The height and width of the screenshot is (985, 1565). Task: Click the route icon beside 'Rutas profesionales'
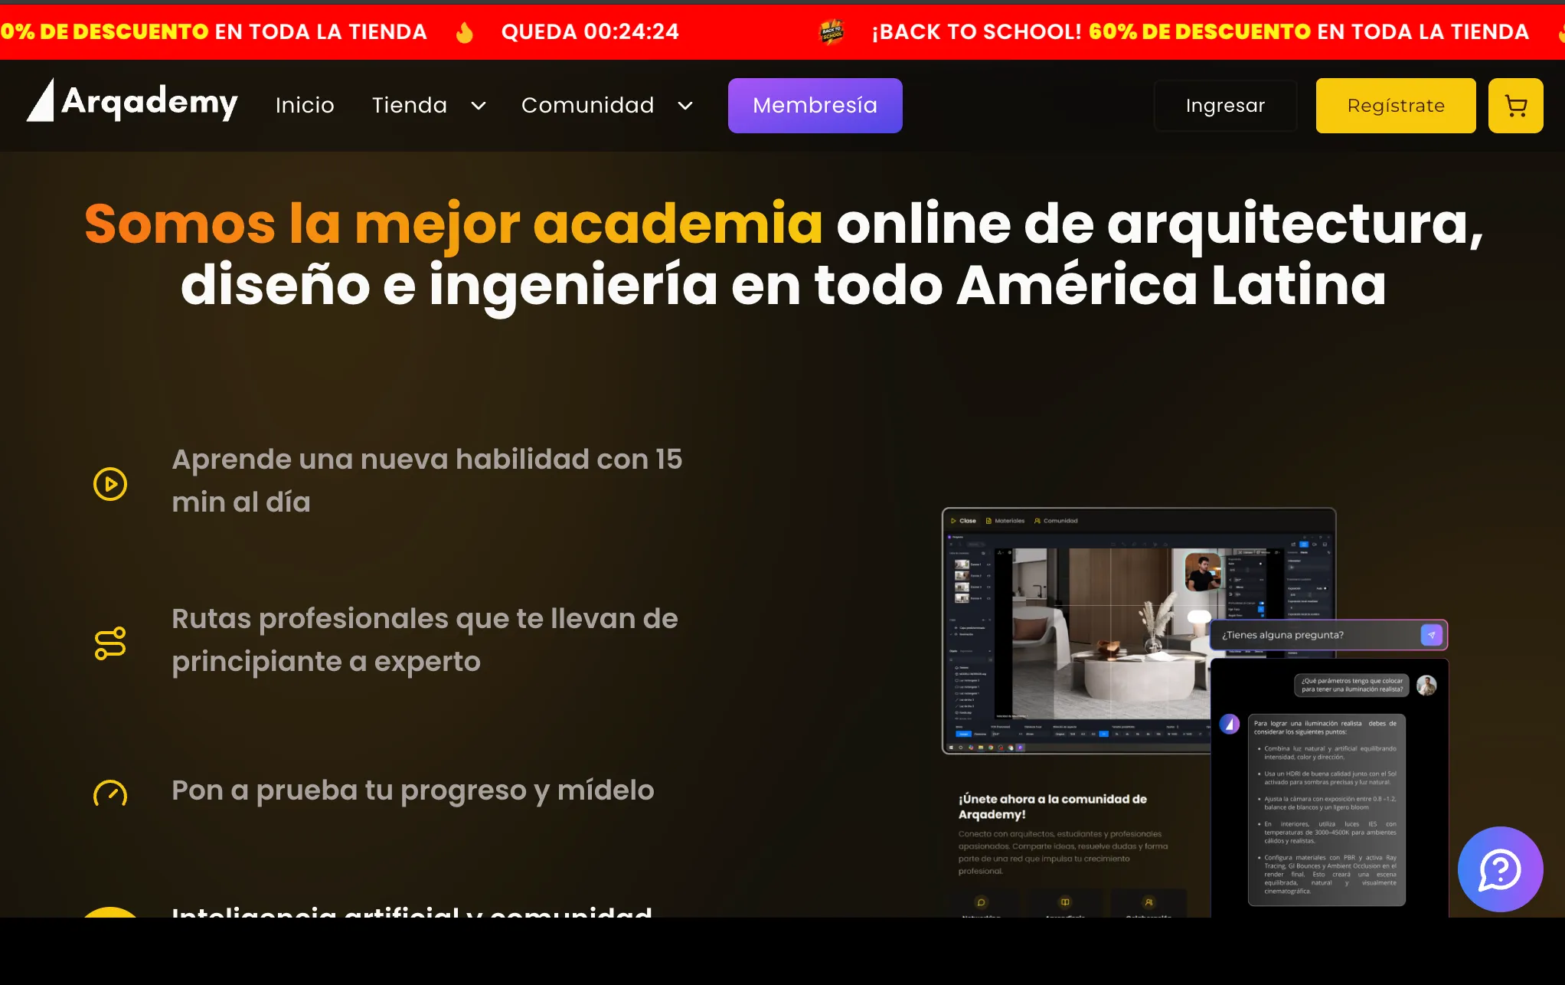tap(110, 643)
